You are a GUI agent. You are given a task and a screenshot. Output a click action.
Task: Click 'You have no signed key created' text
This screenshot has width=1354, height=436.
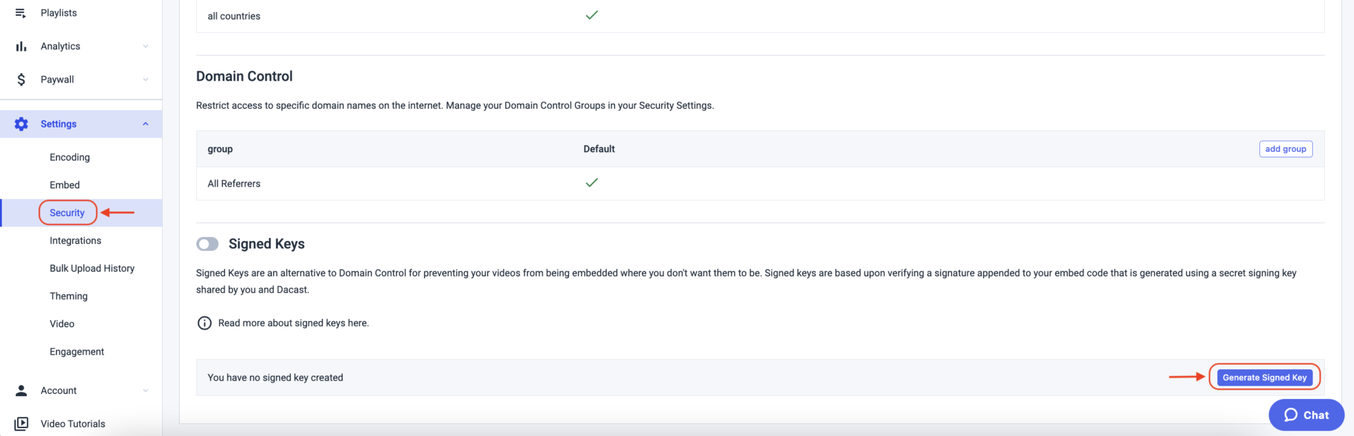(x=275, y=378)
